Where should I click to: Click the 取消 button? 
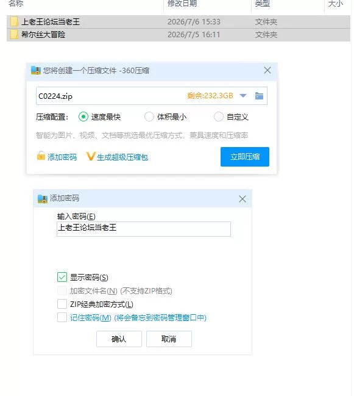pos(169,339)
